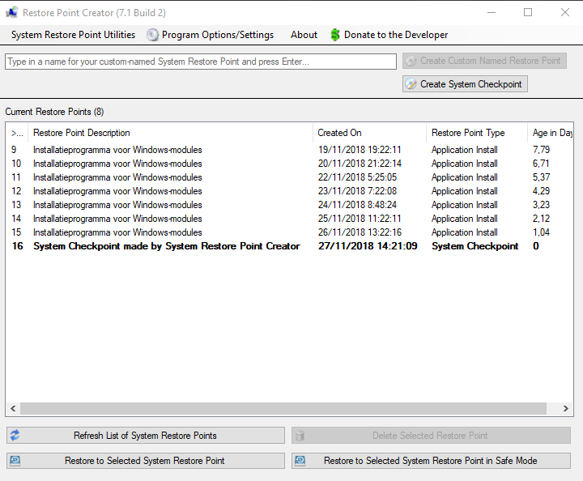Screen dimensions: 583x481
Task: Sort by the Restore Point Type column
Action: click(x=468, y=133)
